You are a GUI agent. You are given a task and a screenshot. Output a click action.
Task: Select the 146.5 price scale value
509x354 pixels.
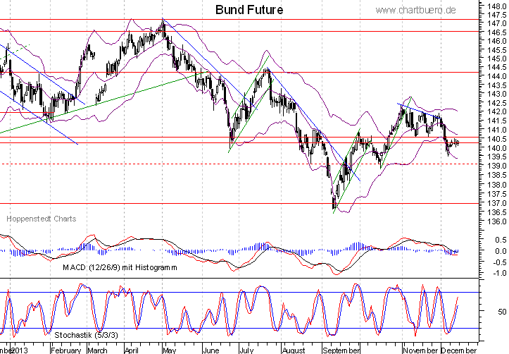(497, 32)
